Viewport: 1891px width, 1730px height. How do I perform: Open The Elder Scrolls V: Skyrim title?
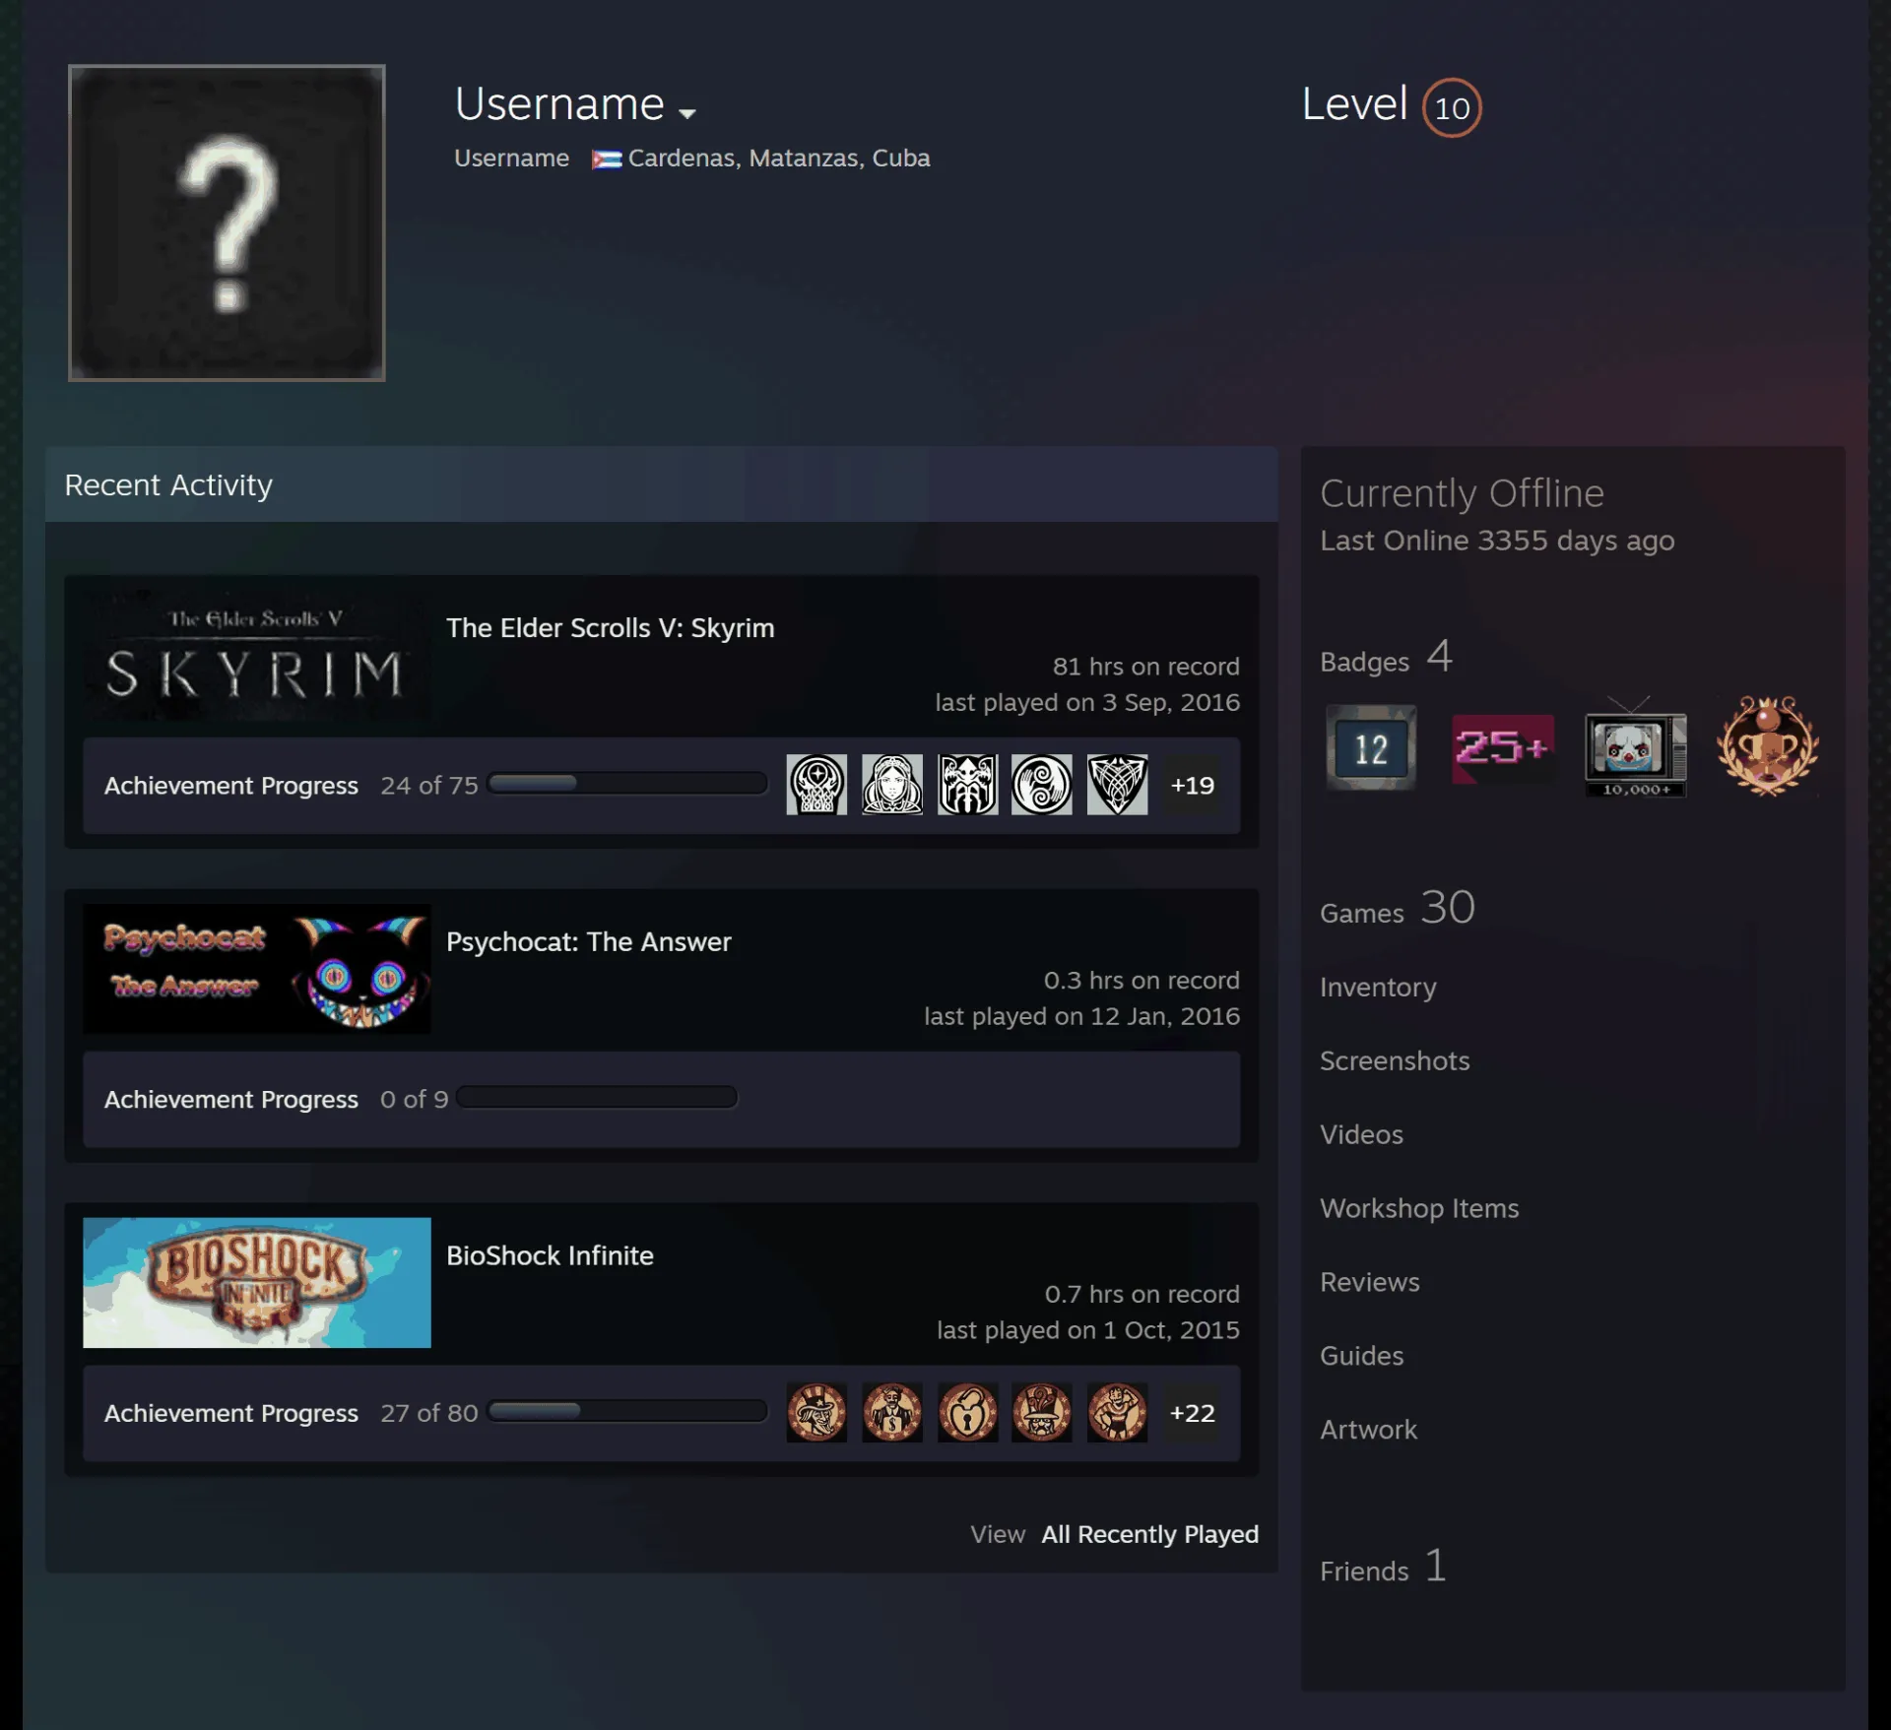coord(610,628)
